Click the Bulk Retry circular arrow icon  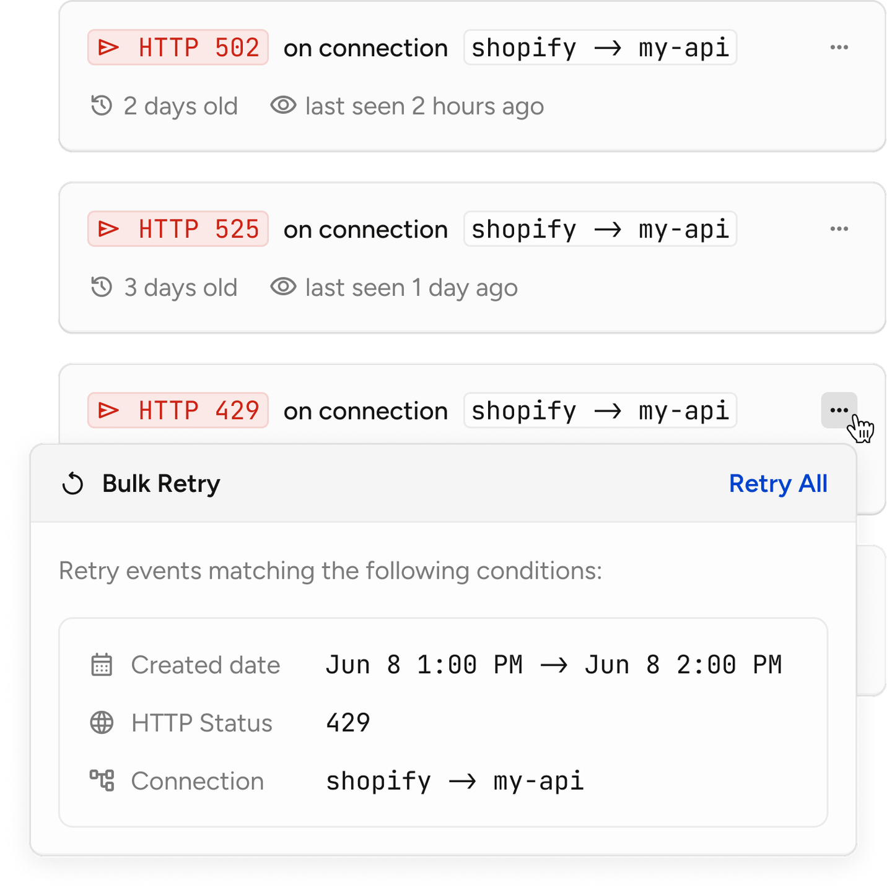[x=72, y=484]
